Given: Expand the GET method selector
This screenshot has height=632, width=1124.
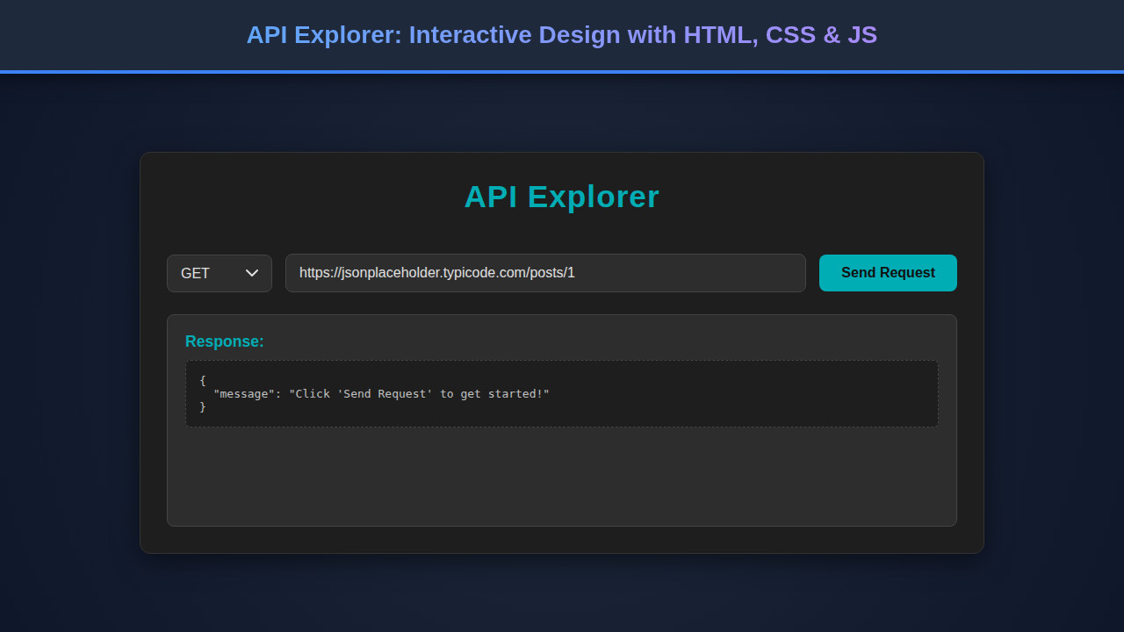Looking at the screenshot, I should click(219, 273).
